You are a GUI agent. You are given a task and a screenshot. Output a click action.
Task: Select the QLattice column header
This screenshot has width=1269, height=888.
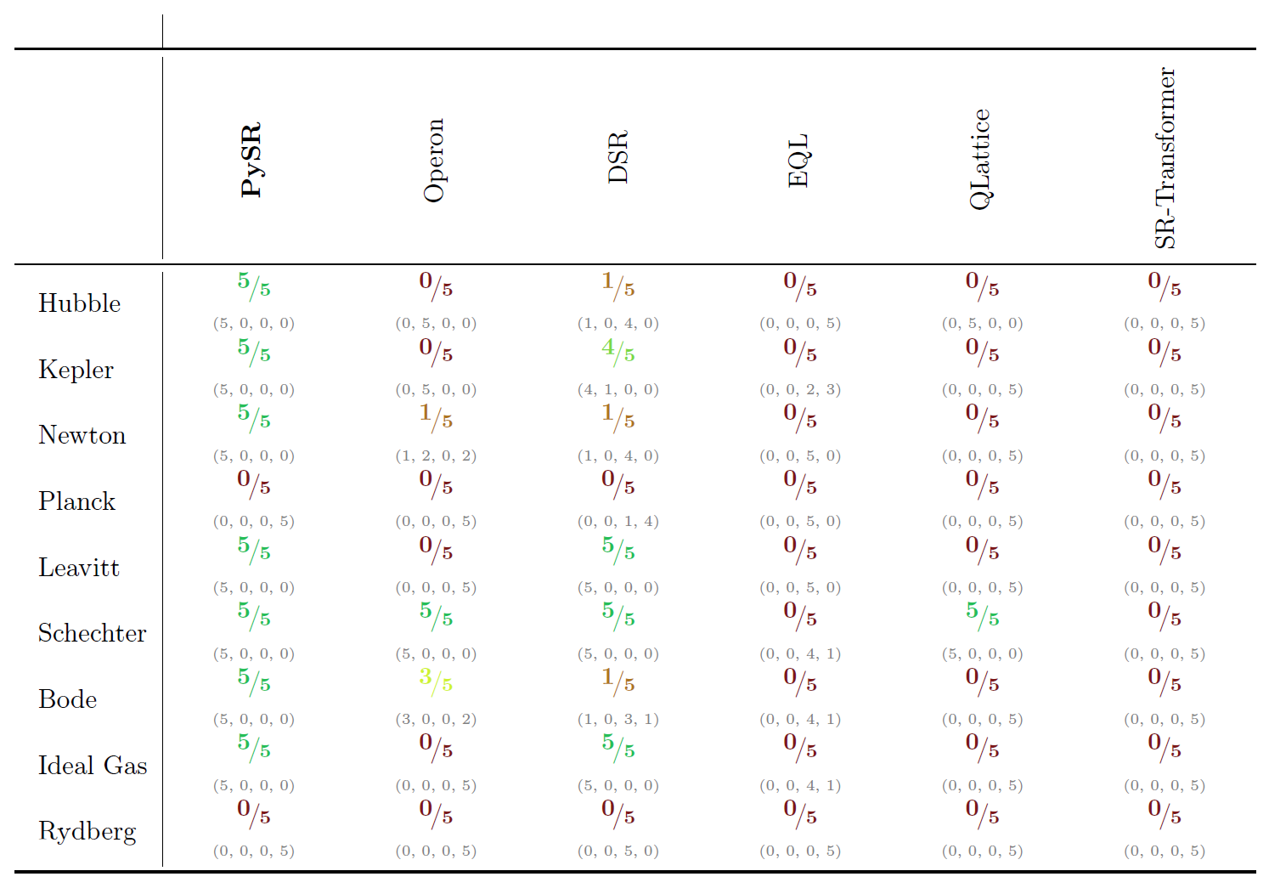point(980,159)
